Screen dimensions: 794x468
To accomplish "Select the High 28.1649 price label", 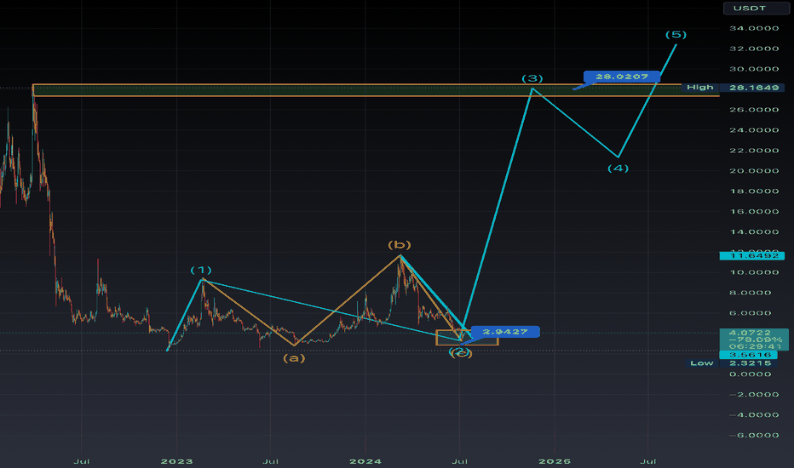I will [x=733, y=88].
